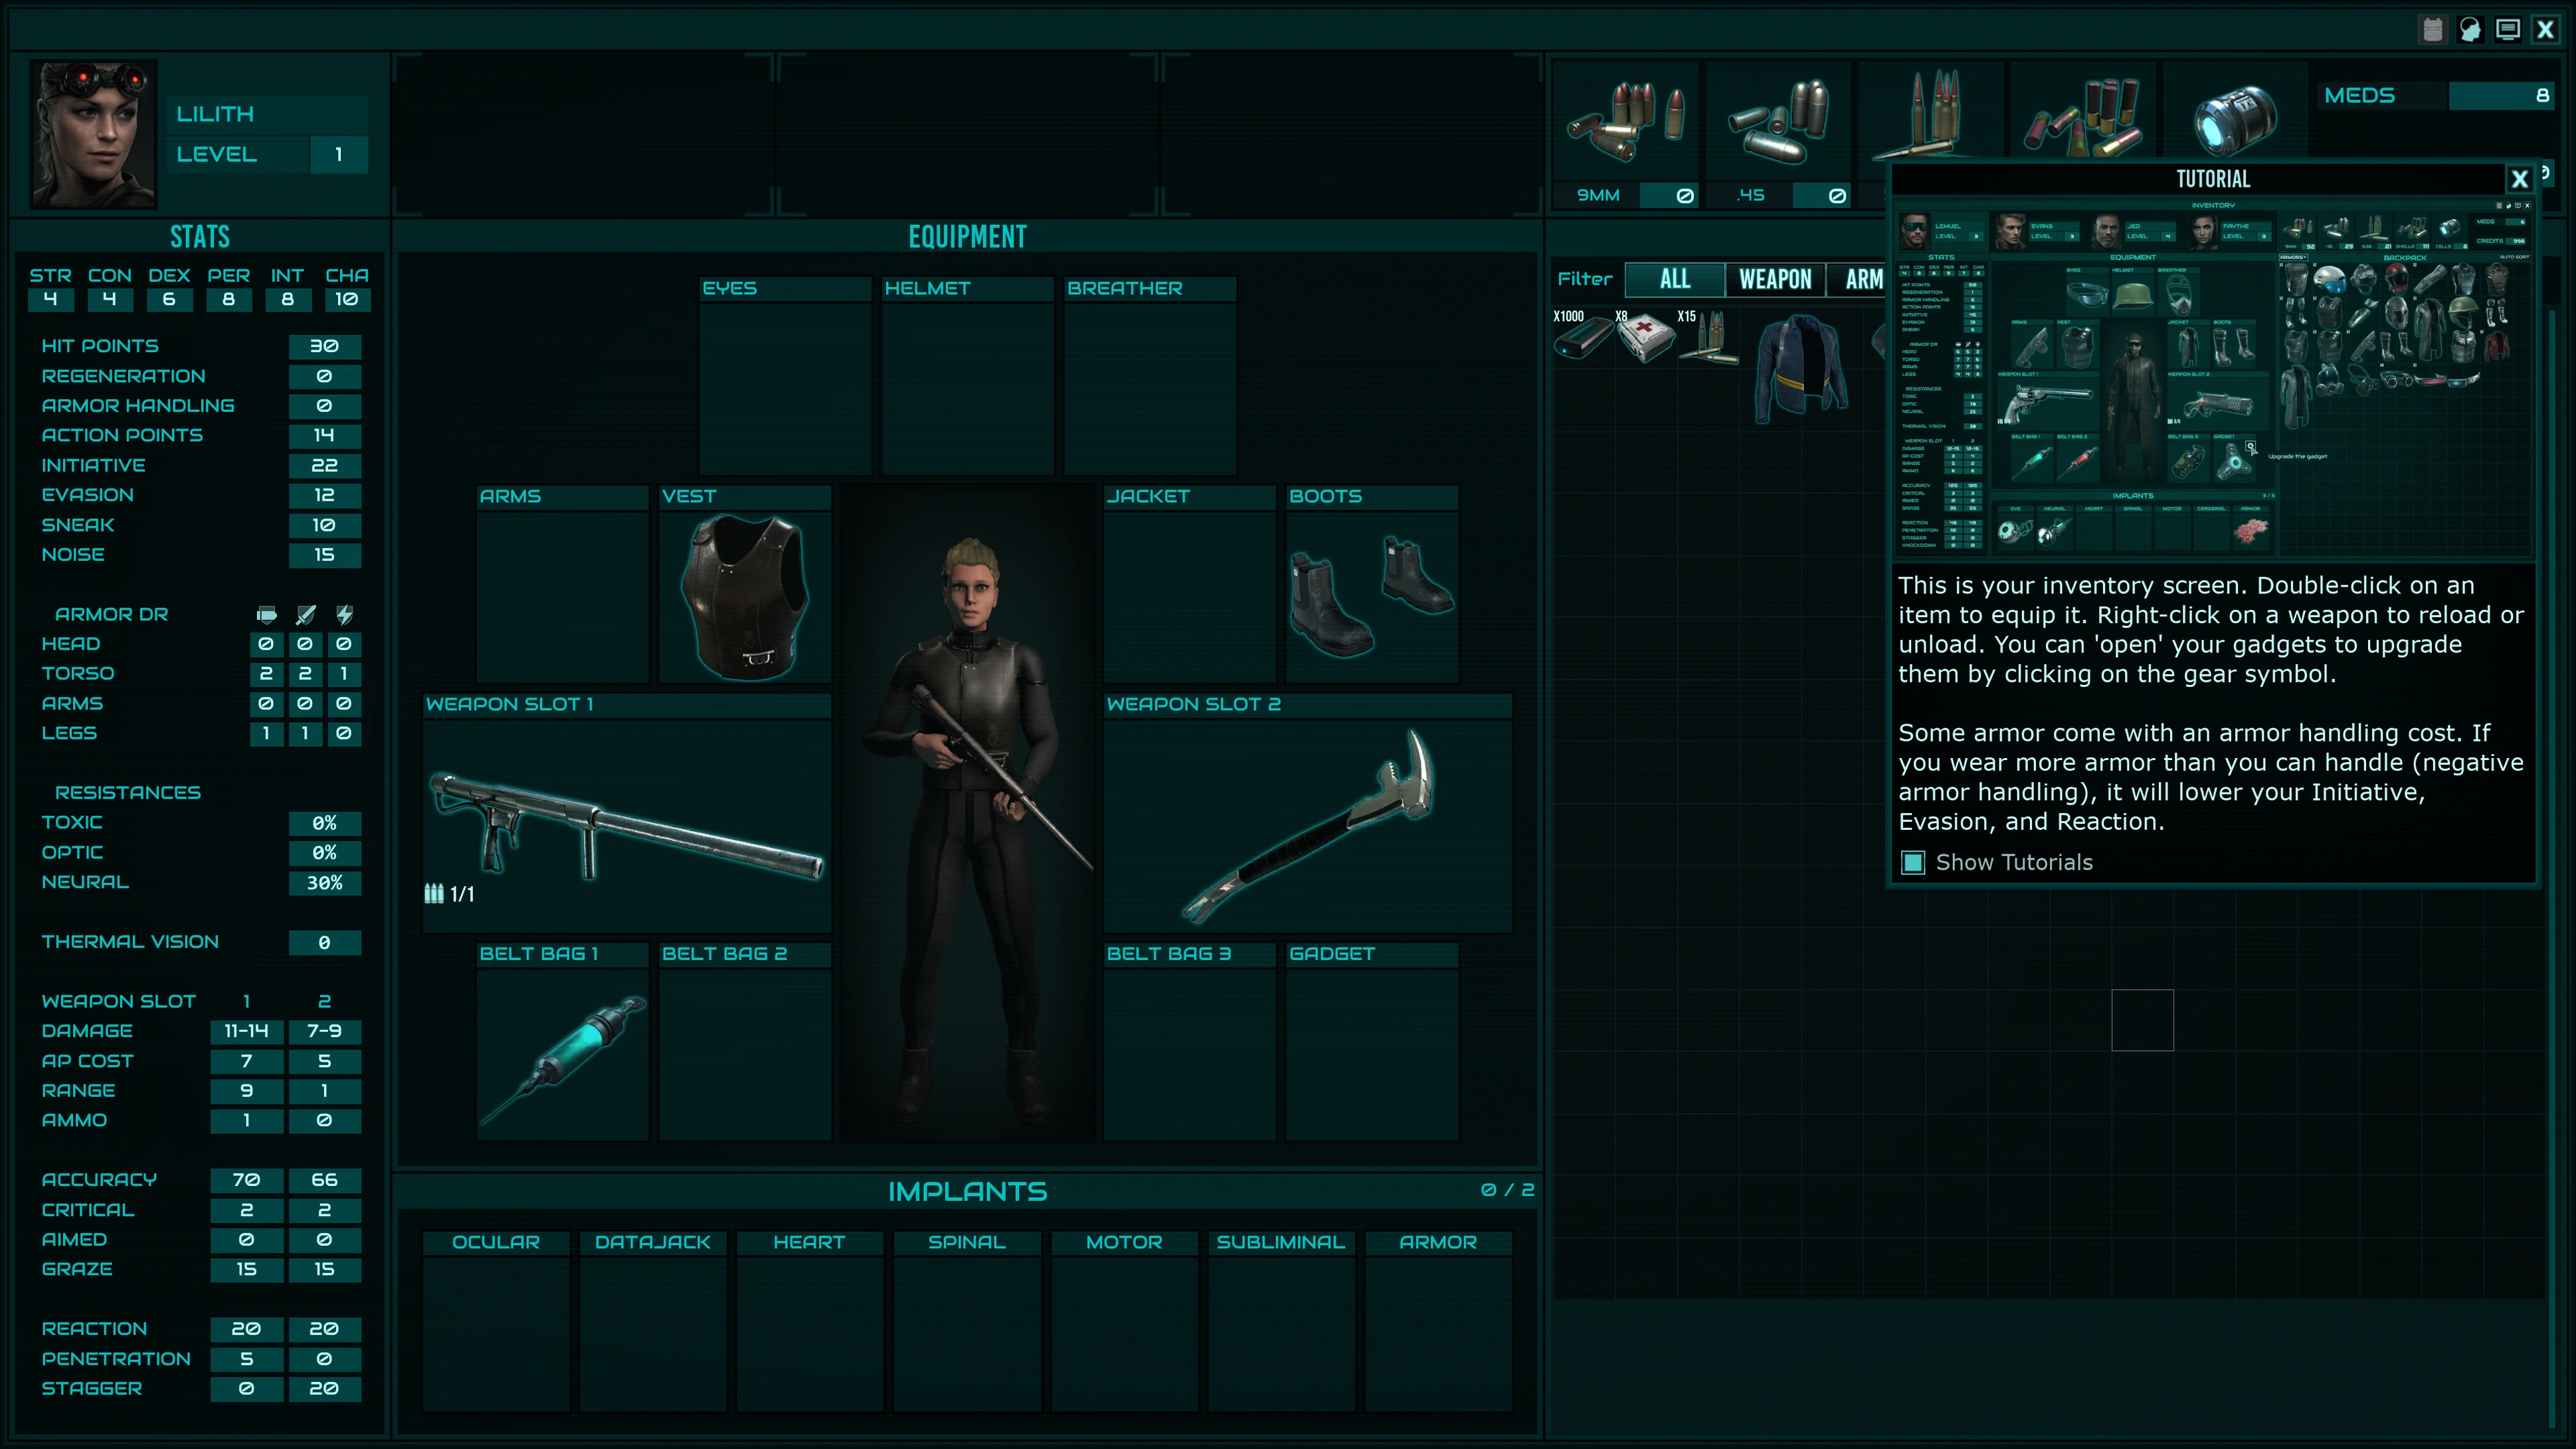Select the crowbar in Weapon Slot 2
Image resolution: width=2576 pixels, height=1449 pixels.
pyautogui.click(x=1308, y=825)
